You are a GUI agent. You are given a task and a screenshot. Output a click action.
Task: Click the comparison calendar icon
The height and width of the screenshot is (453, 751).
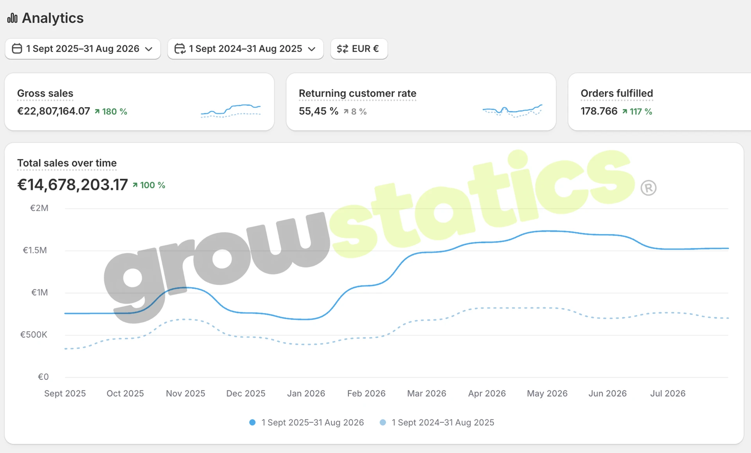[x=180, y=49]
